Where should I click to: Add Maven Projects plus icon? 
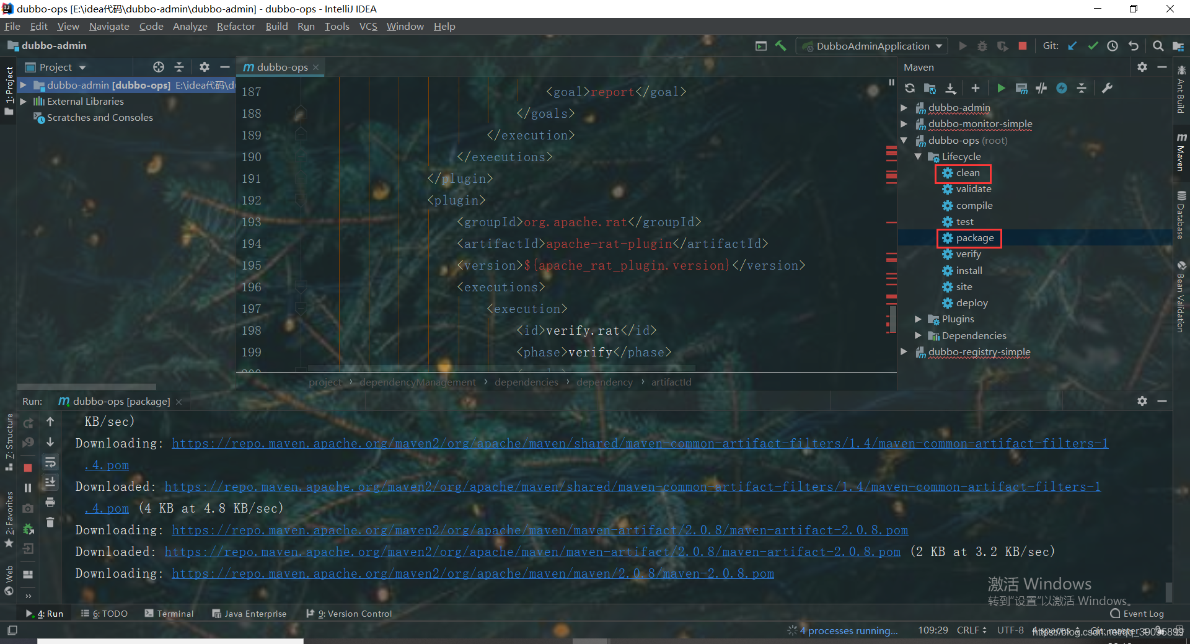975,88
